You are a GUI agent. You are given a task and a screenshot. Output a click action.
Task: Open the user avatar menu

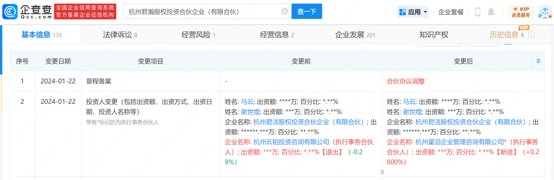pos(545,12)
